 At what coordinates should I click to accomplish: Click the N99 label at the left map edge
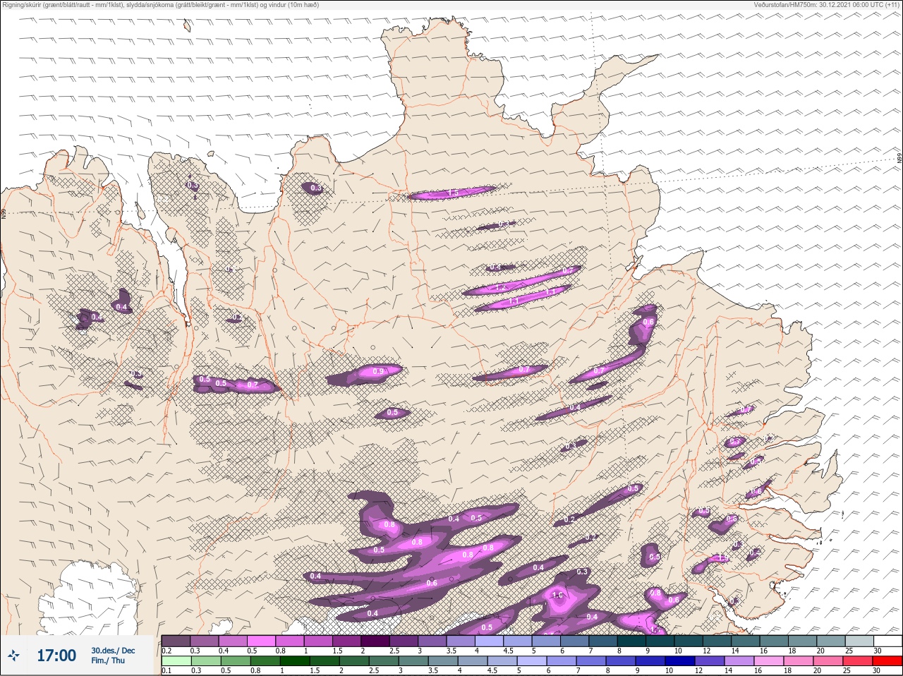coord(4,213)
